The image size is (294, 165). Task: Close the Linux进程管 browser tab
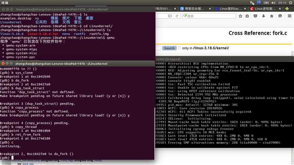tap(280, 9)
